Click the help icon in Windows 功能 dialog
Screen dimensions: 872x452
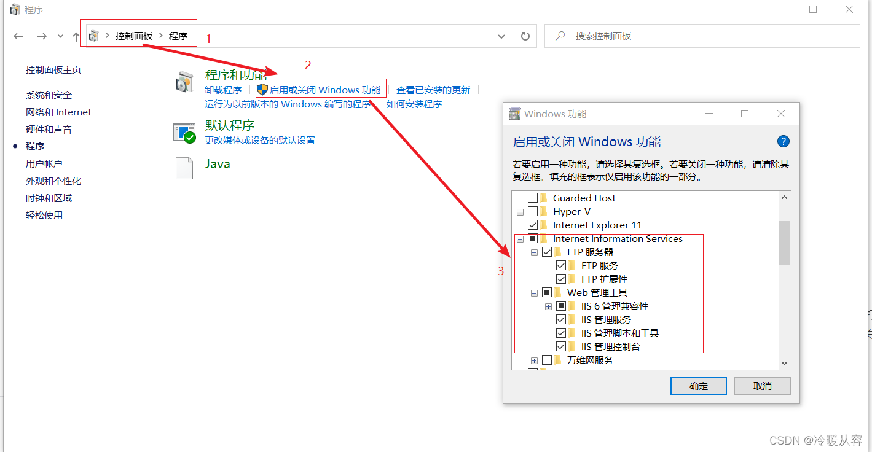(x=784, y=142)
